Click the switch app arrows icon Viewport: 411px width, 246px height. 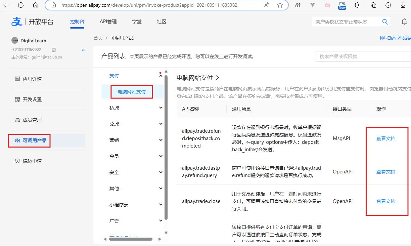[x=83, y=50]
